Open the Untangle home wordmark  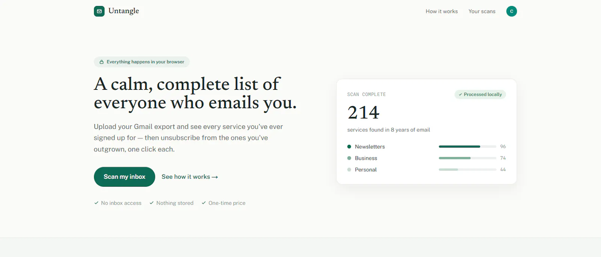coord(124,11)
